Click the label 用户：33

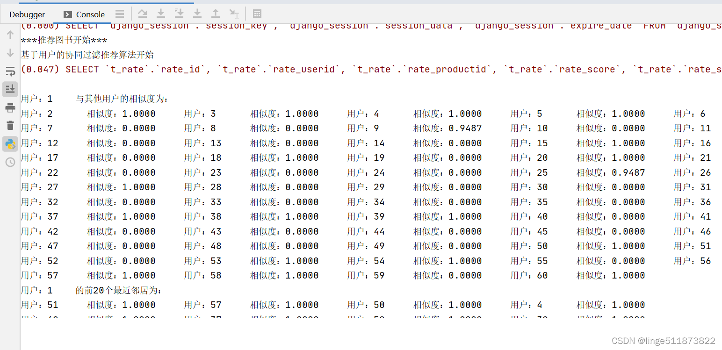pos(203,202)
